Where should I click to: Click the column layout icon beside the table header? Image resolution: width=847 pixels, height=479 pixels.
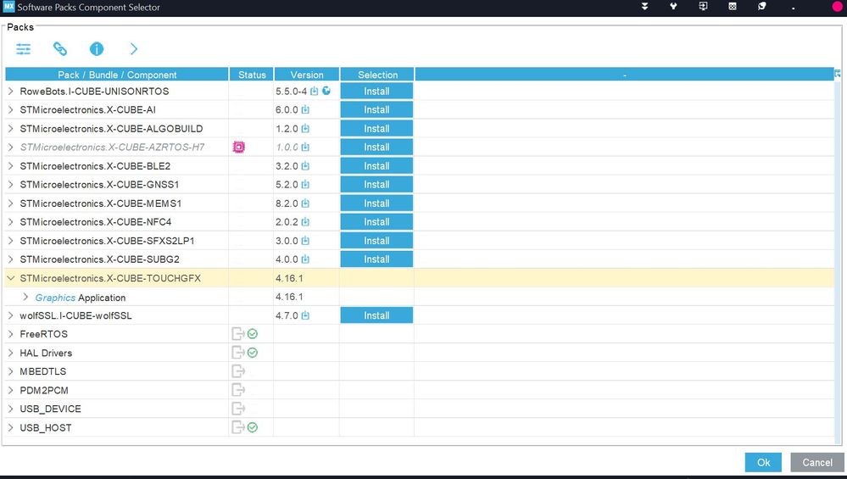(x=838, y=74)
